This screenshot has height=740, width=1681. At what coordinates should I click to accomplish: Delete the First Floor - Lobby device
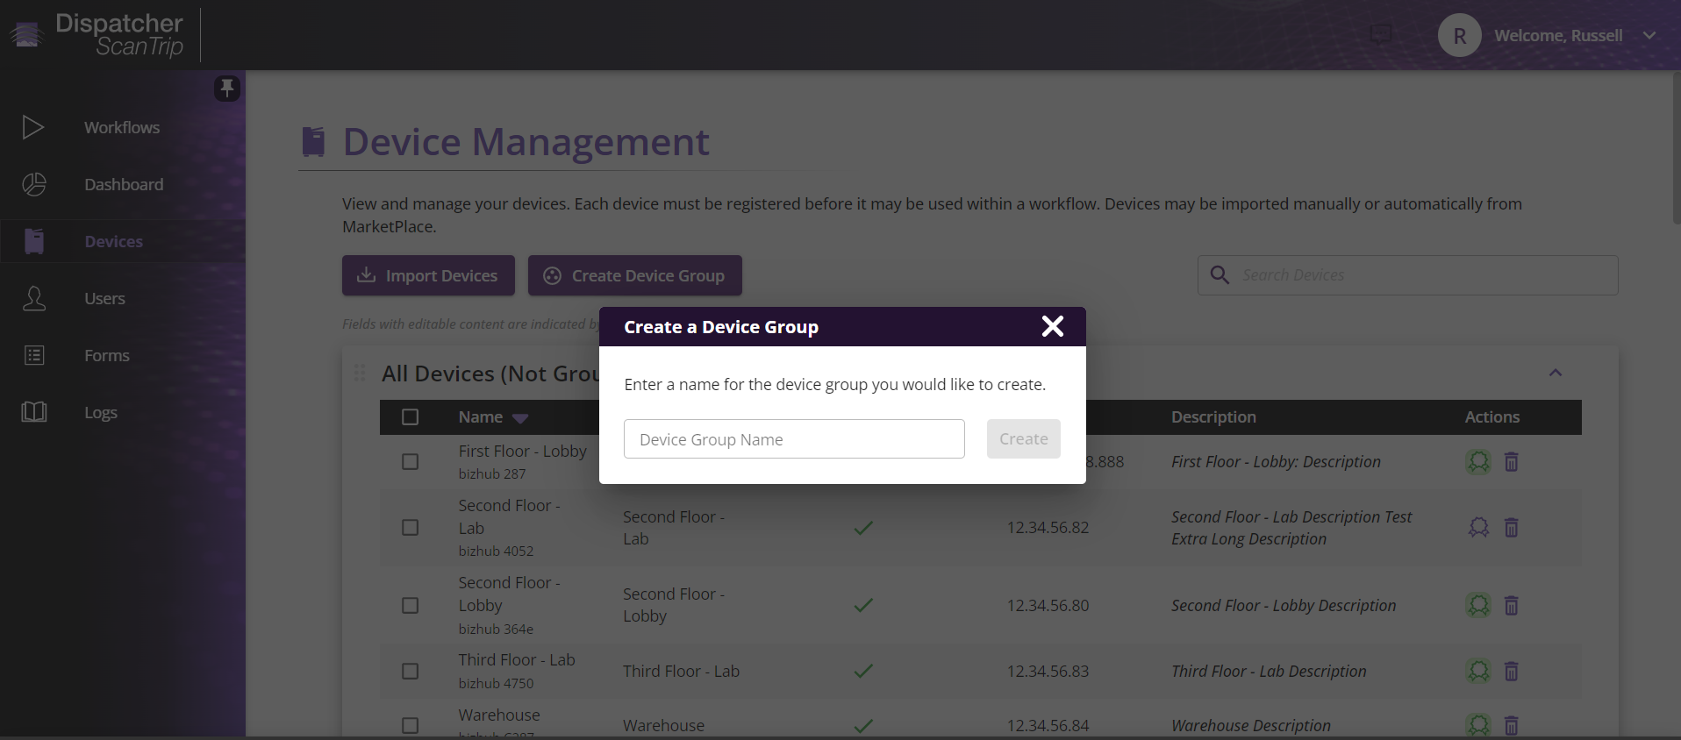1512,461
